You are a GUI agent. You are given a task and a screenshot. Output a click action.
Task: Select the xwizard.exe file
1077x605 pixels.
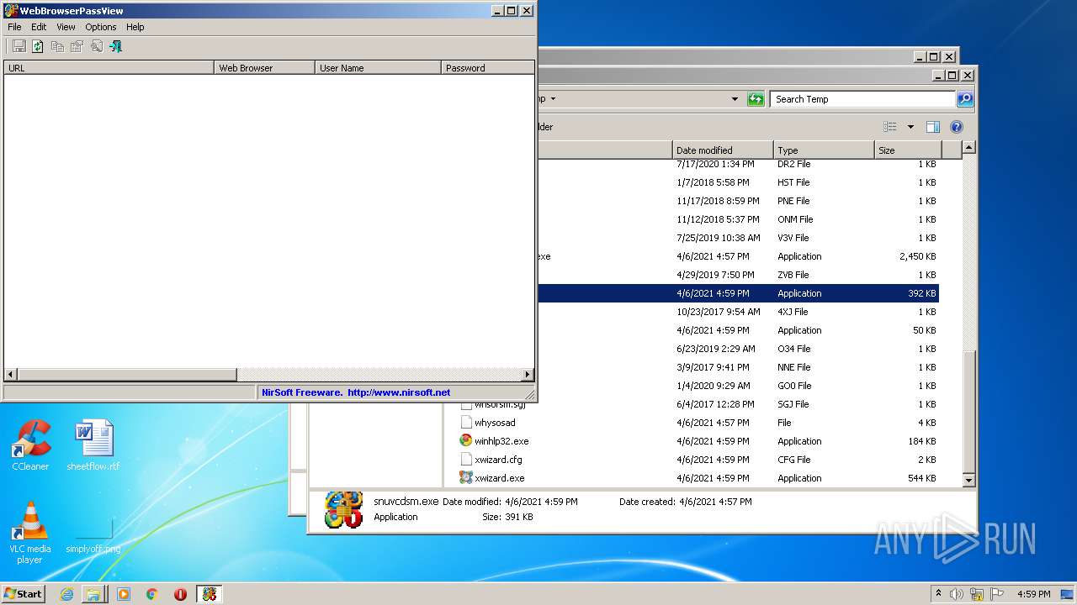tap(499, 478)
